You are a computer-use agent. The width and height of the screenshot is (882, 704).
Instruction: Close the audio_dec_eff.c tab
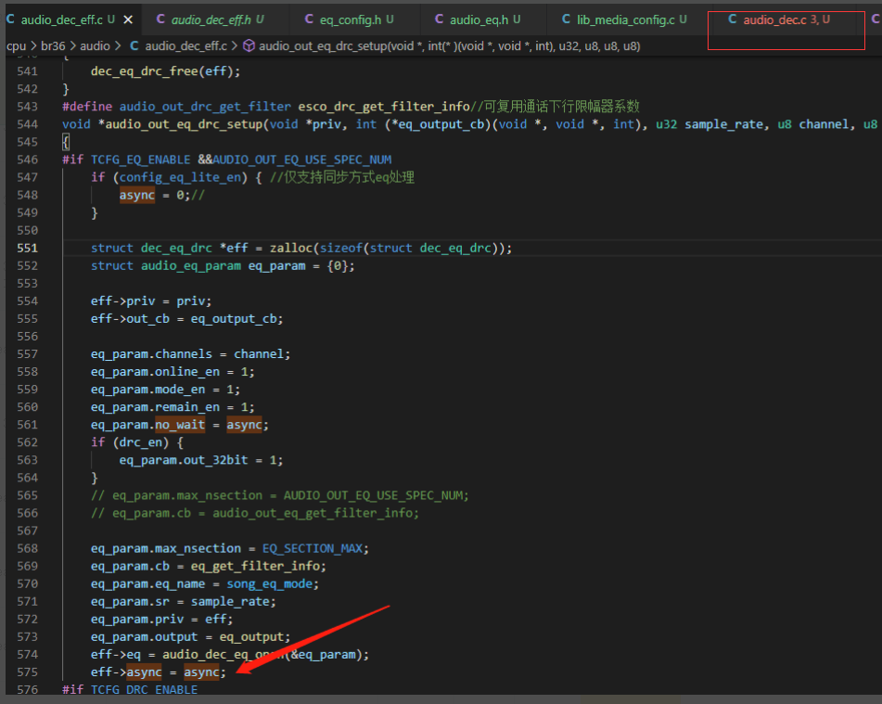pos(128,19)
